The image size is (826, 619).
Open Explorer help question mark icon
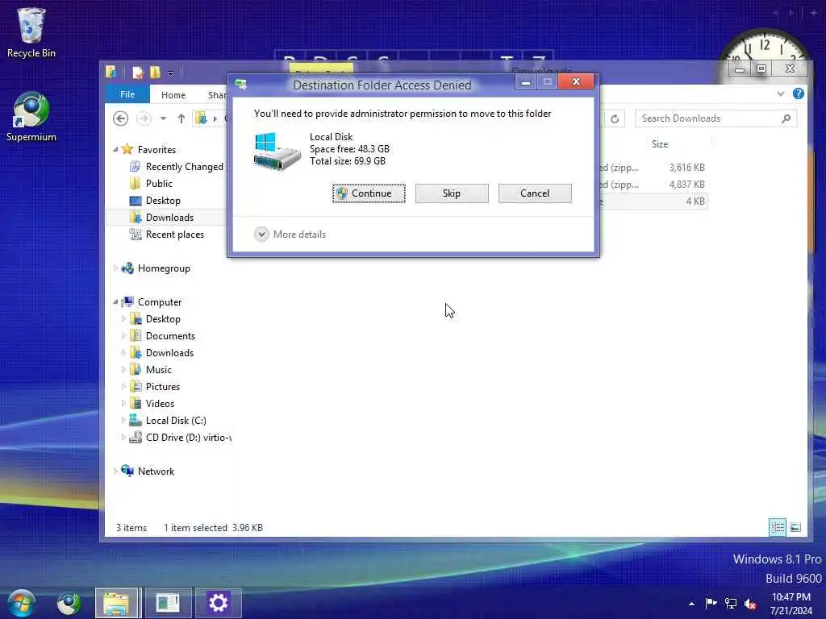[798, 93]
